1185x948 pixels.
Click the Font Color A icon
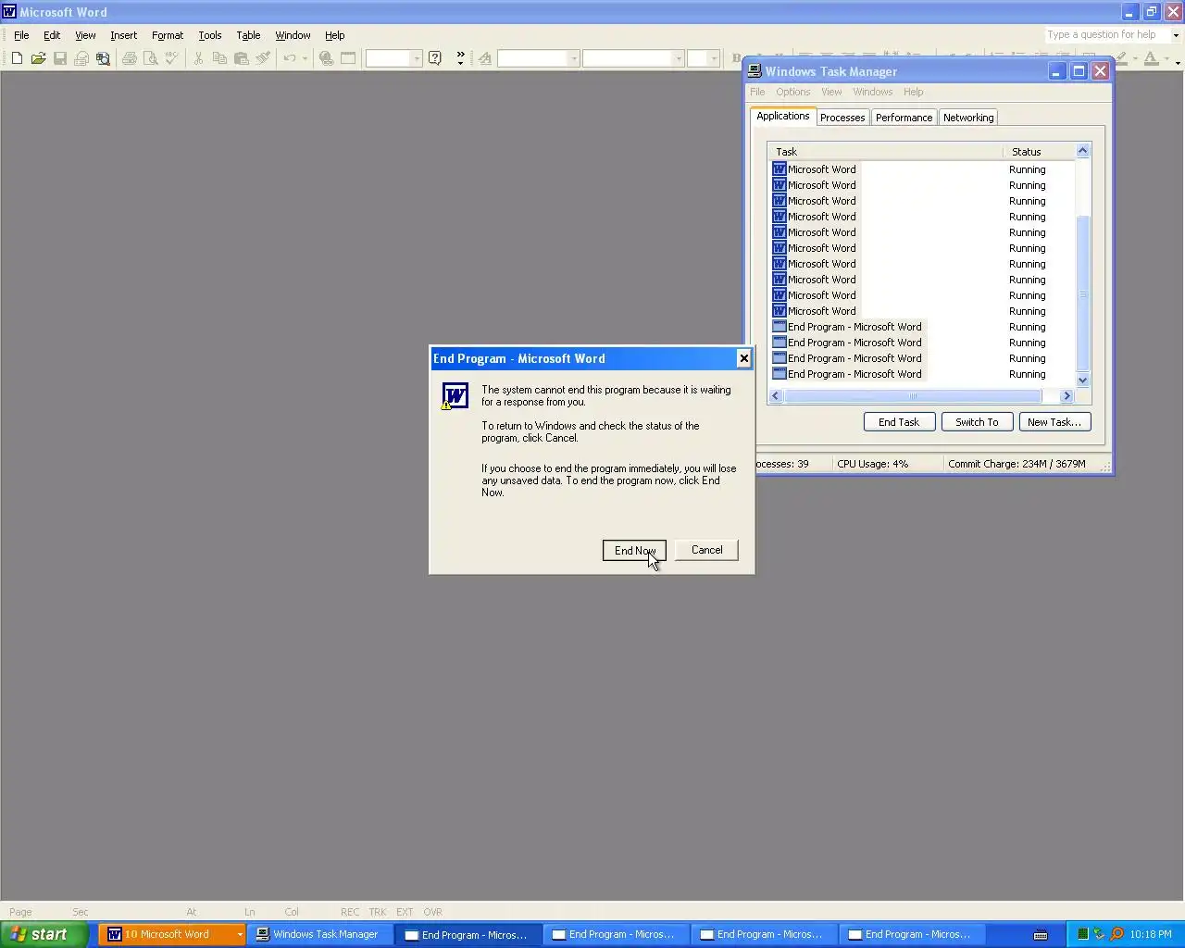point(1151,58)
